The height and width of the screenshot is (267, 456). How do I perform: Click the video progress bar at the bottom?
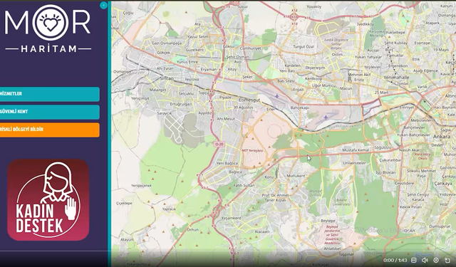click(x=228, y=251)
